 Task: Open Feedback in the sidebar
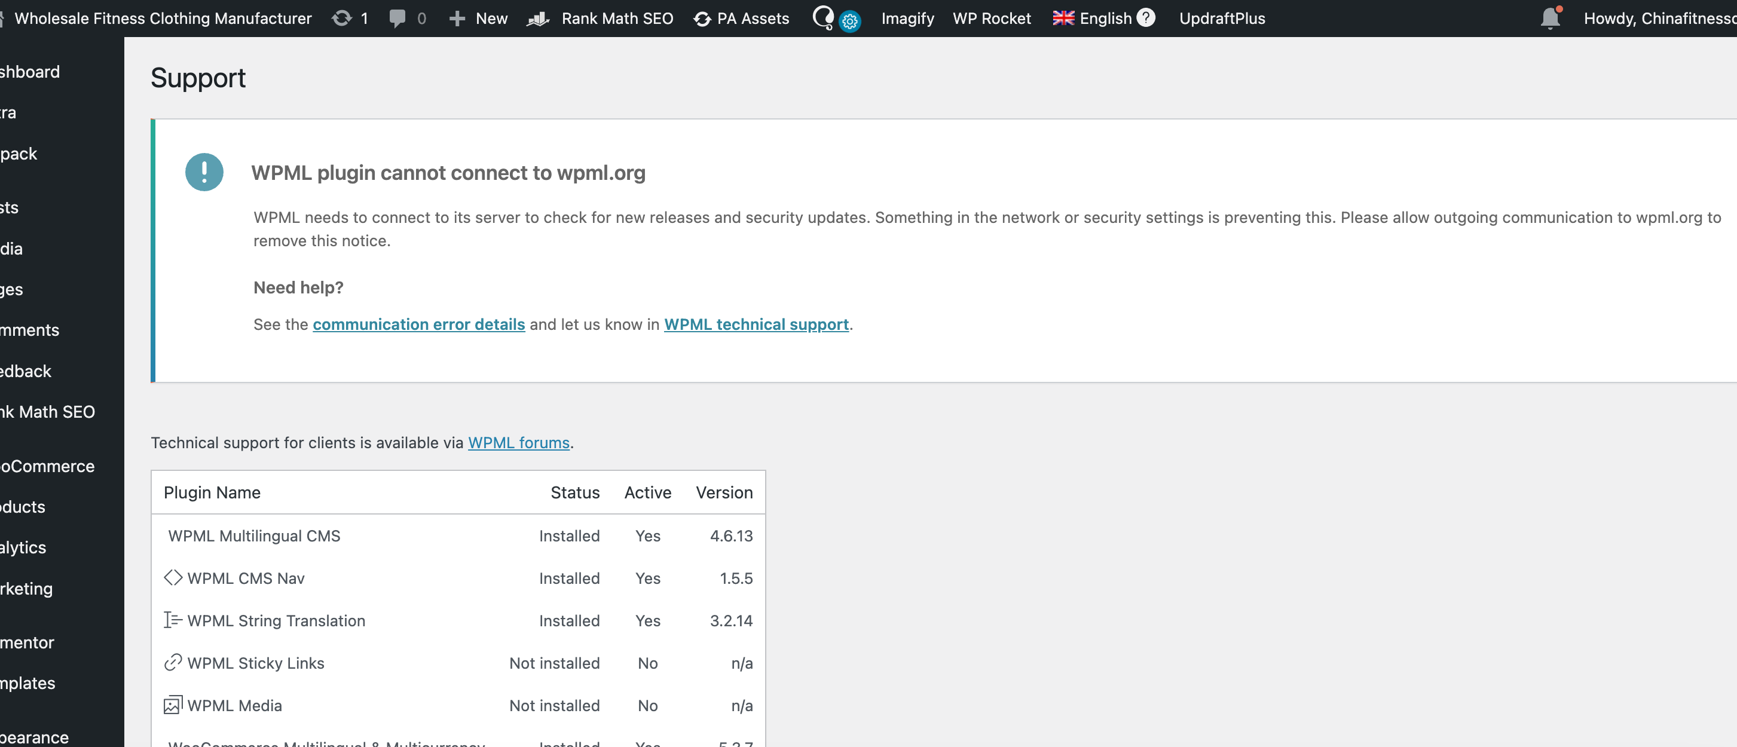click(x=26, y=371)
